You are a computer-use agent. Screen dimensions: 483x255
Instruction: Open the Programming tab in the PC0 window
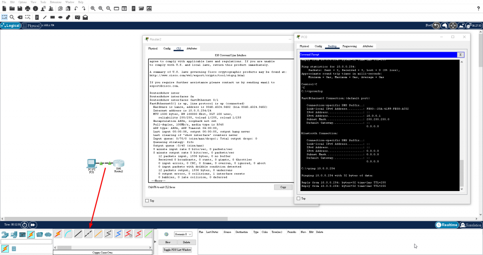(350, 46)
